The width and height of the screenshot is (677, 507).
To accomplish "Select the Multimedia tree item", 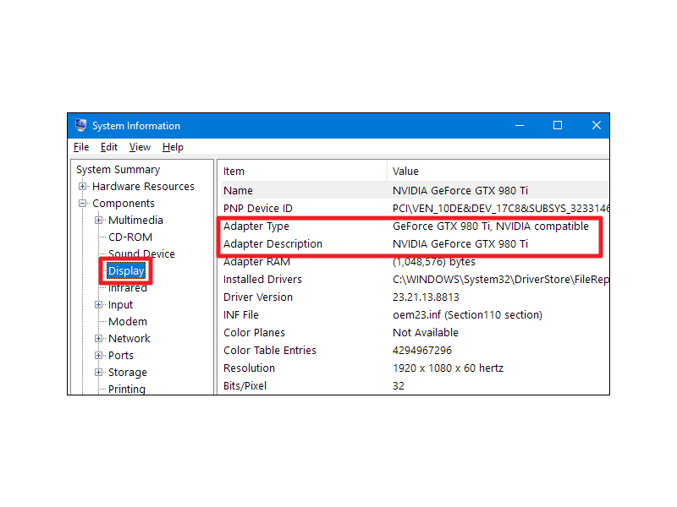I will coord(135,221).
